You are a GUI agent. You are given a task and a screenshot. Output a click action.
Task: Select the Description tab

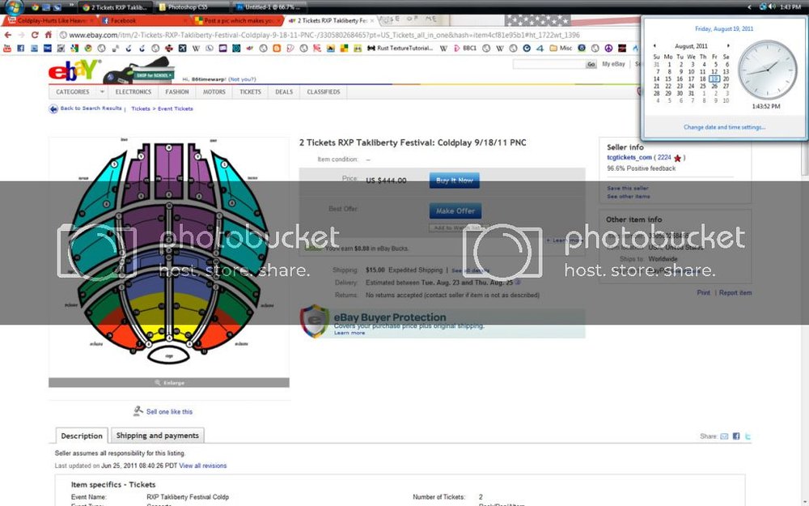[x=82, y=436]
